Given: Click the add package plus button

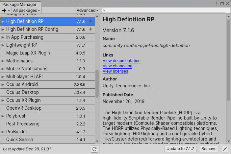Looking at the screenshot, I should point(6,11).
